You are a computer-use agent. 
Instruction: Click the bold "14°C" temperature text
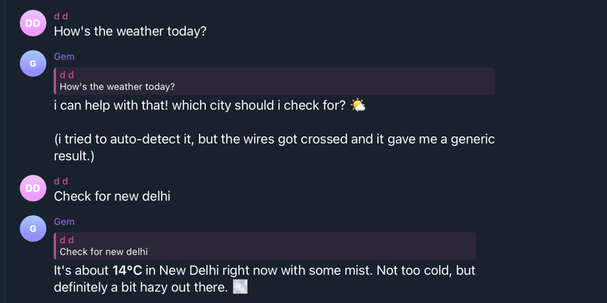coord(128,270)
